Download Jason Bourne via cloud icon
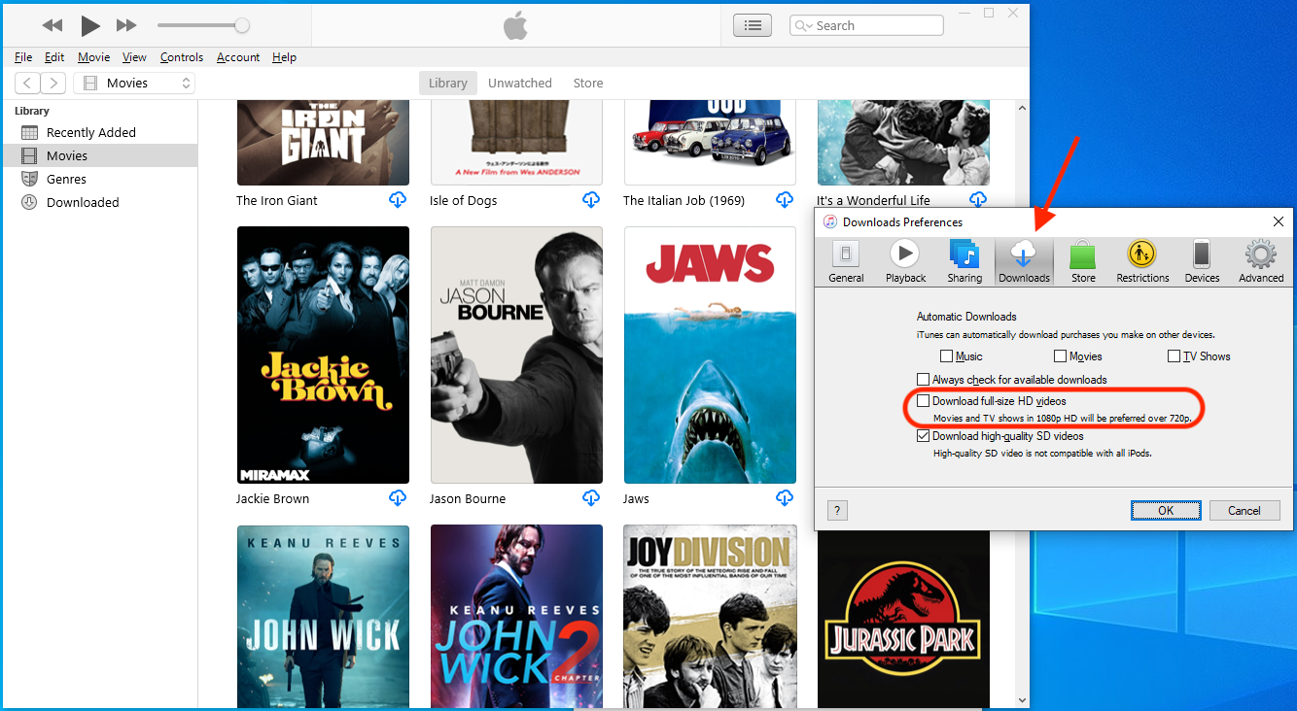Viewport: 1297px width, 711px height. 591,498
